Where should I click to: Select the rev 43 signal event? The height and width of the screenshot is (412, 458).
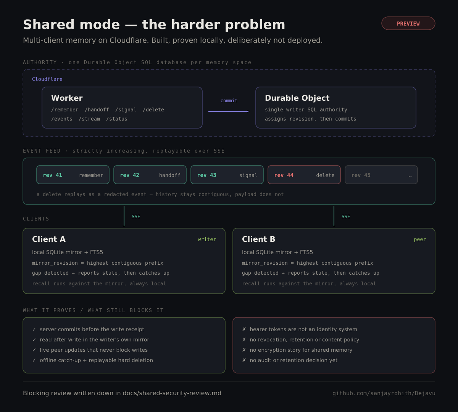click(x=227, y=175)
